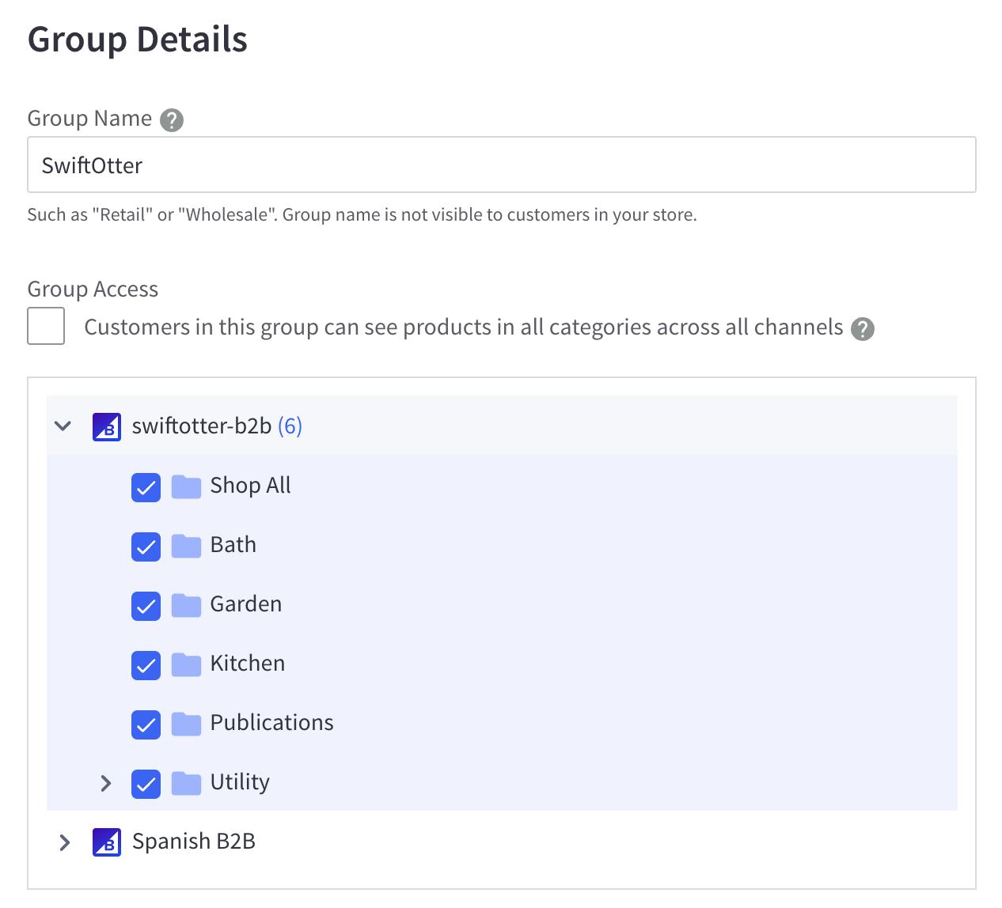Select the Spanish B2B channel label
Image resolution: width=1002 pixels, height=908 pixels.
pyautogui.click(x=194, y=842)
